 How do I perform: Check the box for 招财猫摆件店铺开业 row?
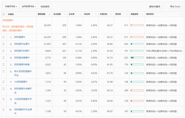[4, 89]
